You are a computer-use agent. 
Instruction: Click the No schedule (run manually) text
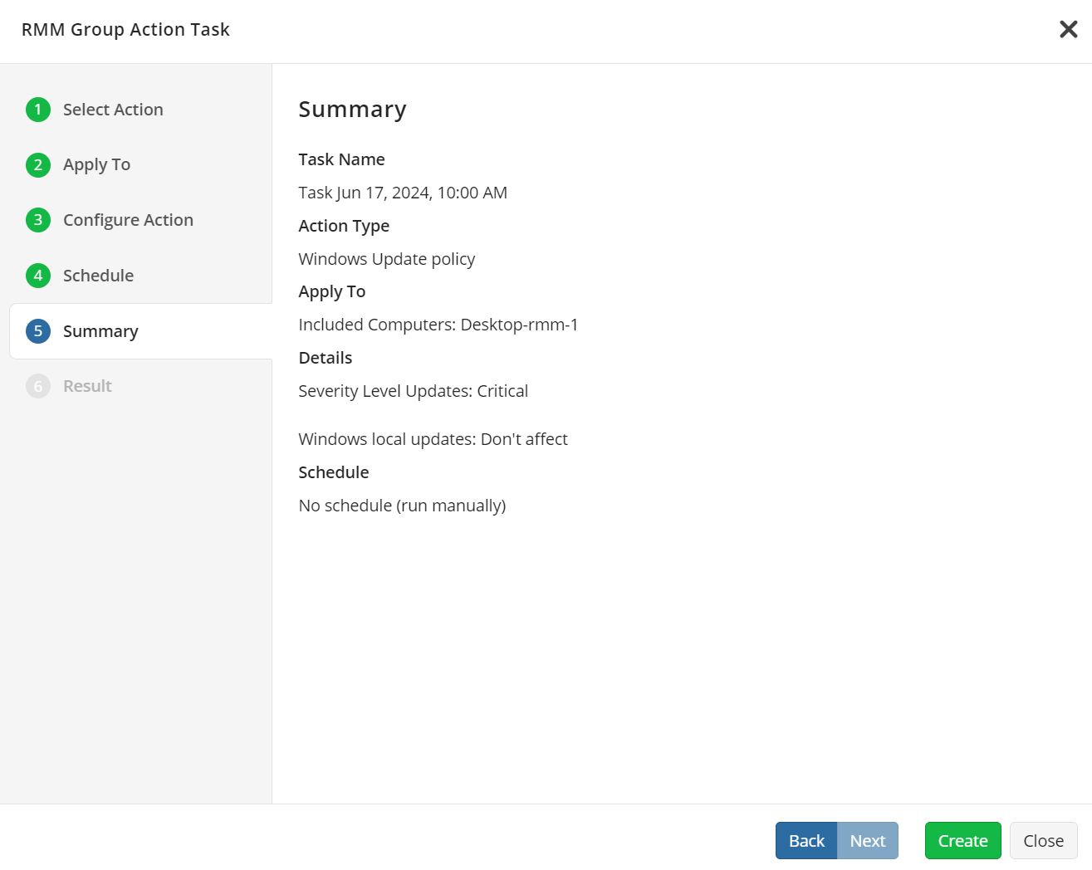(402, 506)
